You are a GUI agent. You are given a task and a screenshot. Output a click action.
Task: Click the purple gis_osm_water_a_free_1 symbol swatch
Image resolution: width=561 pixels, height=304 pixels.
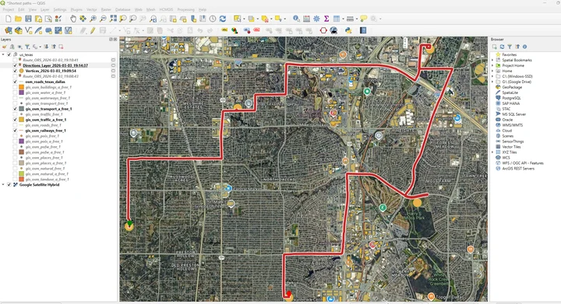coord(22,93)
